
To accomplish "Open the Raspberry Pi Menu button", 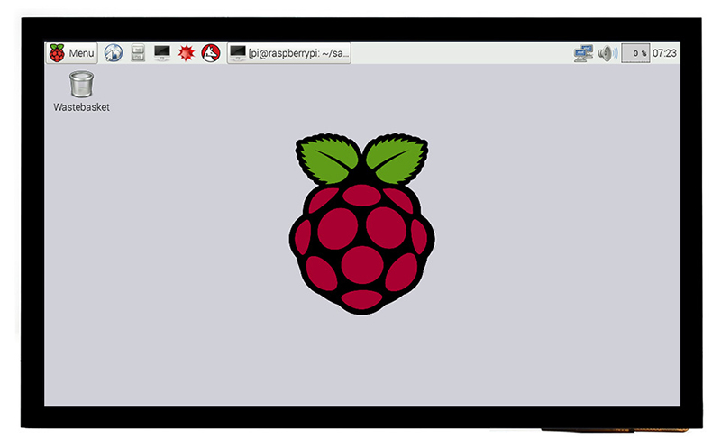I will point(72,53).
